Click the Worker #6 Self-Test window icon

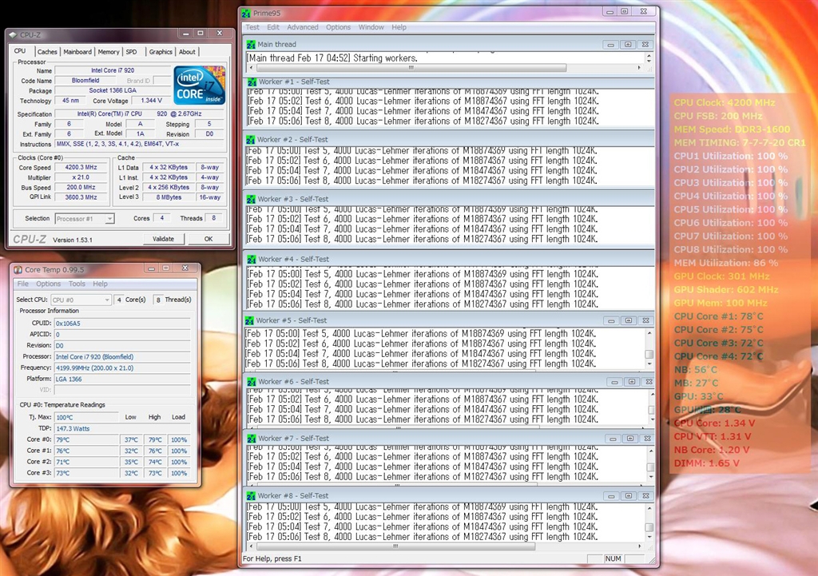click(x=250, y=382)
